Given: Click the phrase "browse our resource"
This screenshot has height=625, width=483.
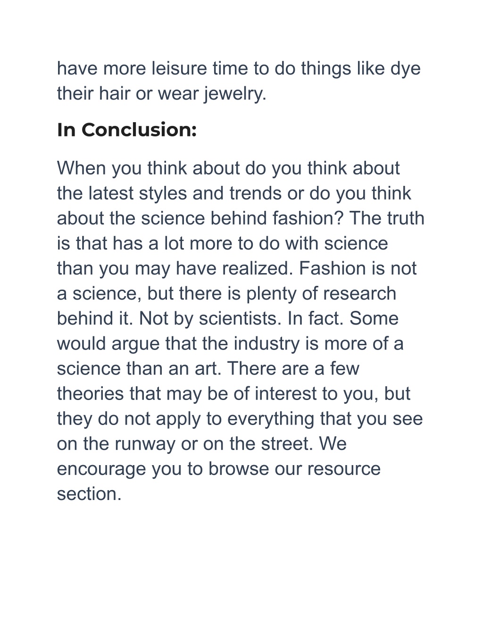Looking at the screenshot, I should point(294,469).
